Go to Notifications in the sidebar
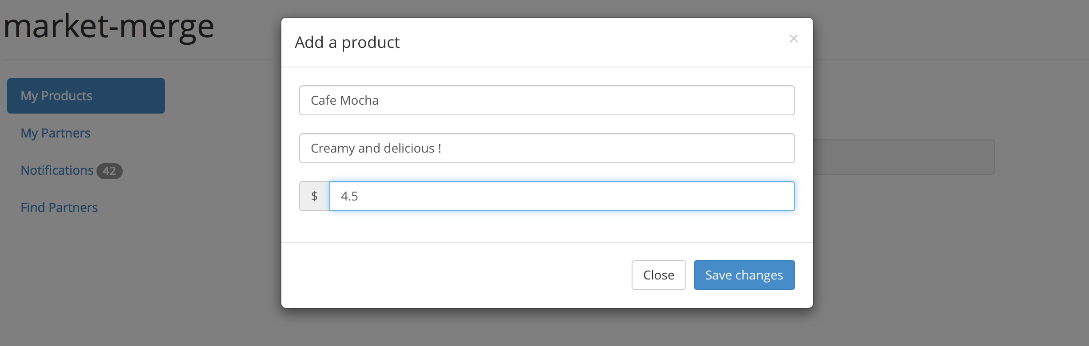1089x346 pixels. click(57, 170)
